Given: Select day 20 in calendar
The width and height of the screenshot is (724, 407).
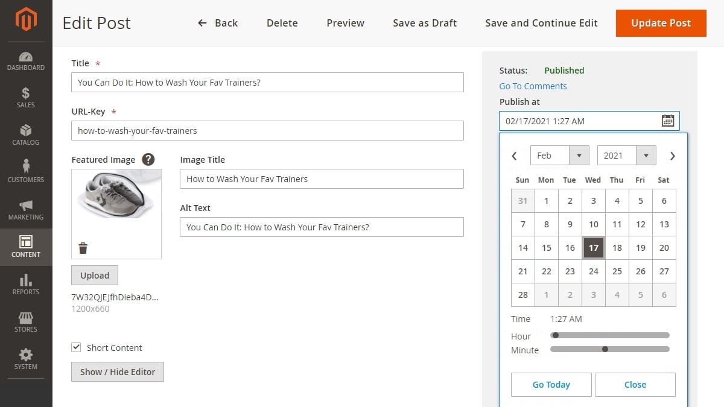Looking at the screenshot, I should [x=664, y=248].
